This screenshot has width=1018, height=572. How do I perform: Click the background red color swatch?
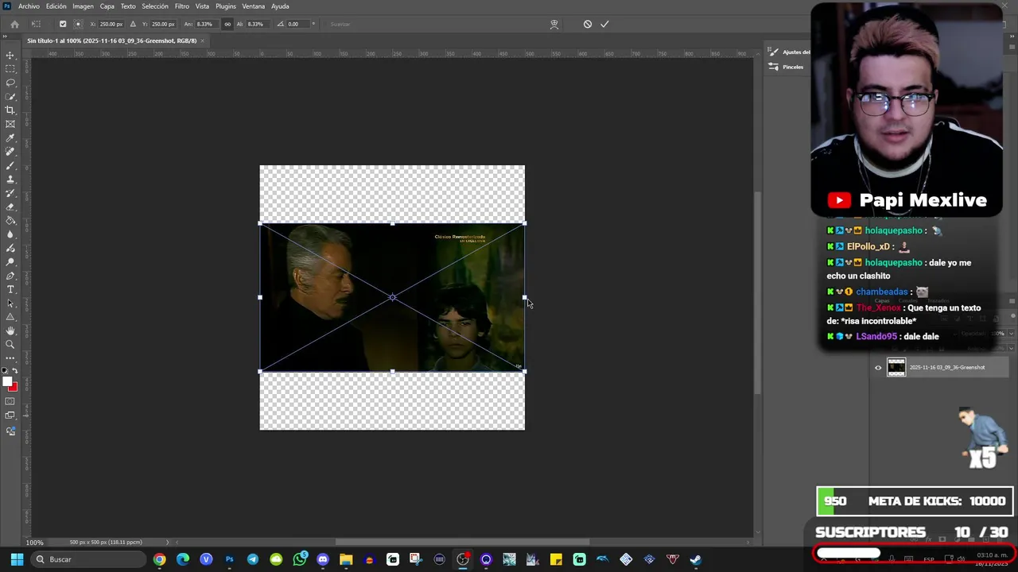coord(14,388)
